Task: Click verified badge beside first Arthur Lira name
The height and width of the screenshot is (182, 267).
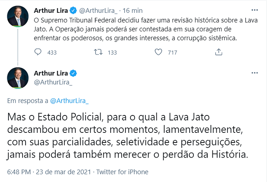Action: 74,10
